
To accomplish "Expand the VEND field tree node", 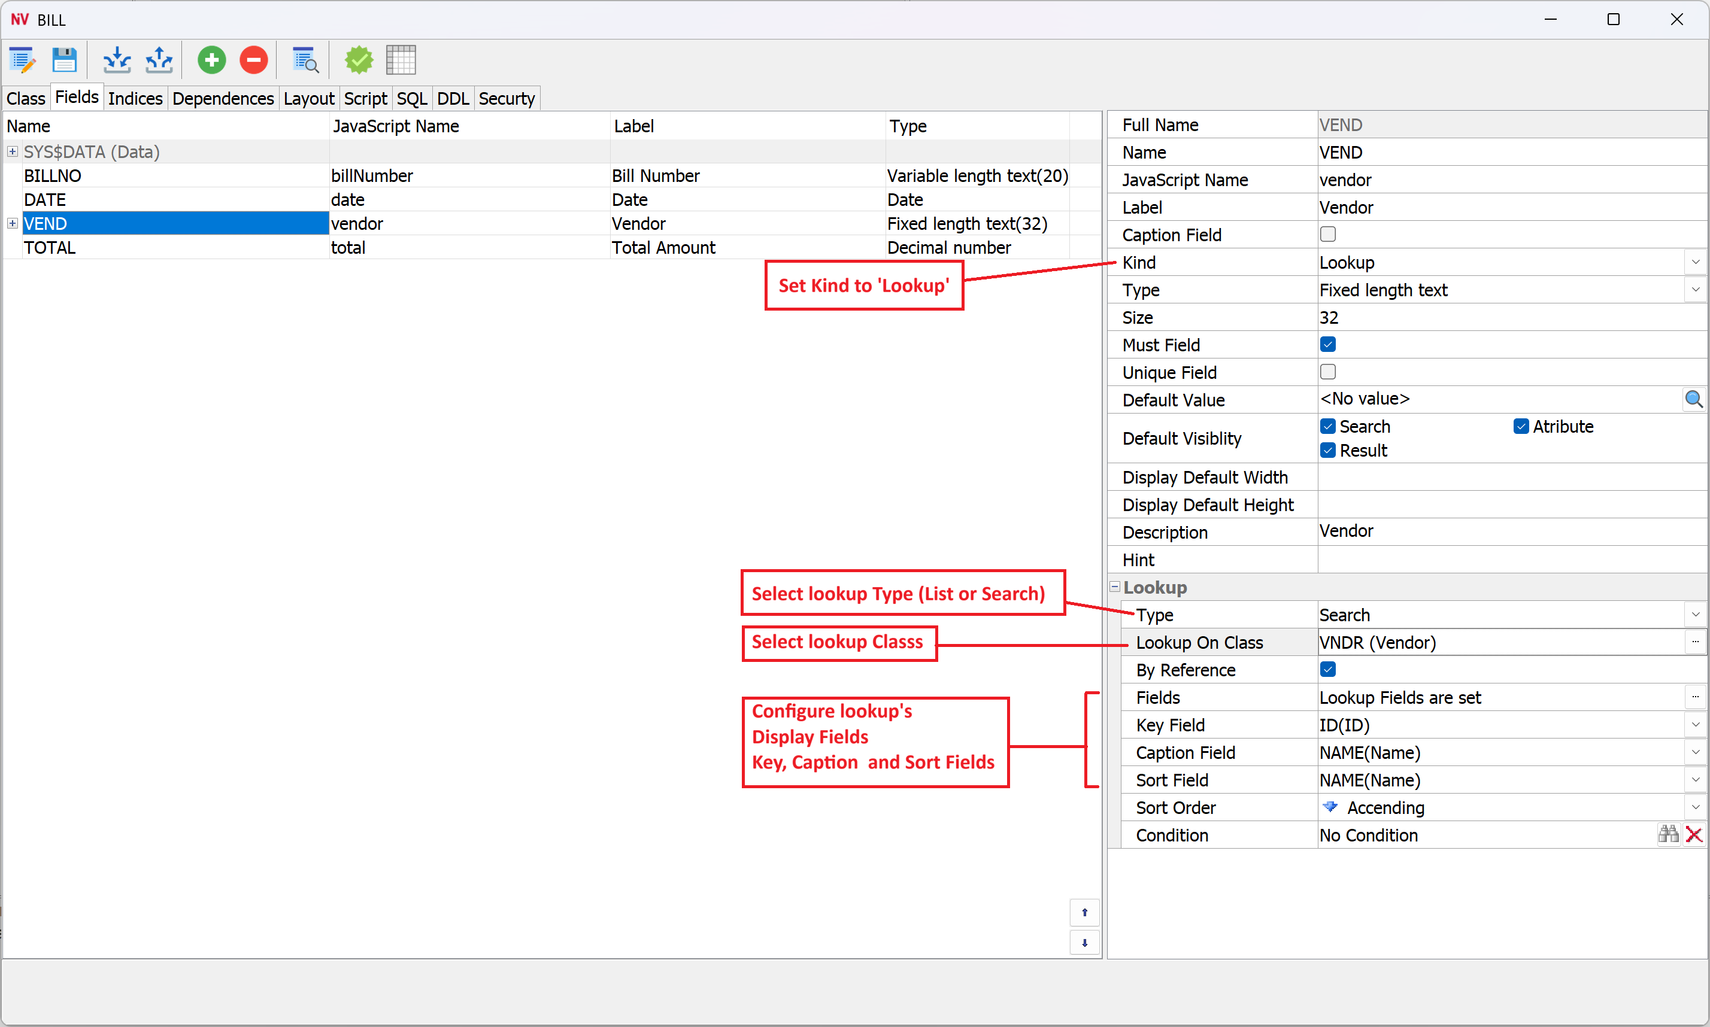I will pyautogui.click(x=13, y=223).
